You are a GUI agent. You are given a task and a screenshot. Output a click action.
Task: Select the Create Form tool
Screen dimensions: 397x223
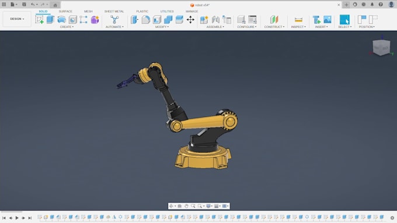tap(95, 20)
